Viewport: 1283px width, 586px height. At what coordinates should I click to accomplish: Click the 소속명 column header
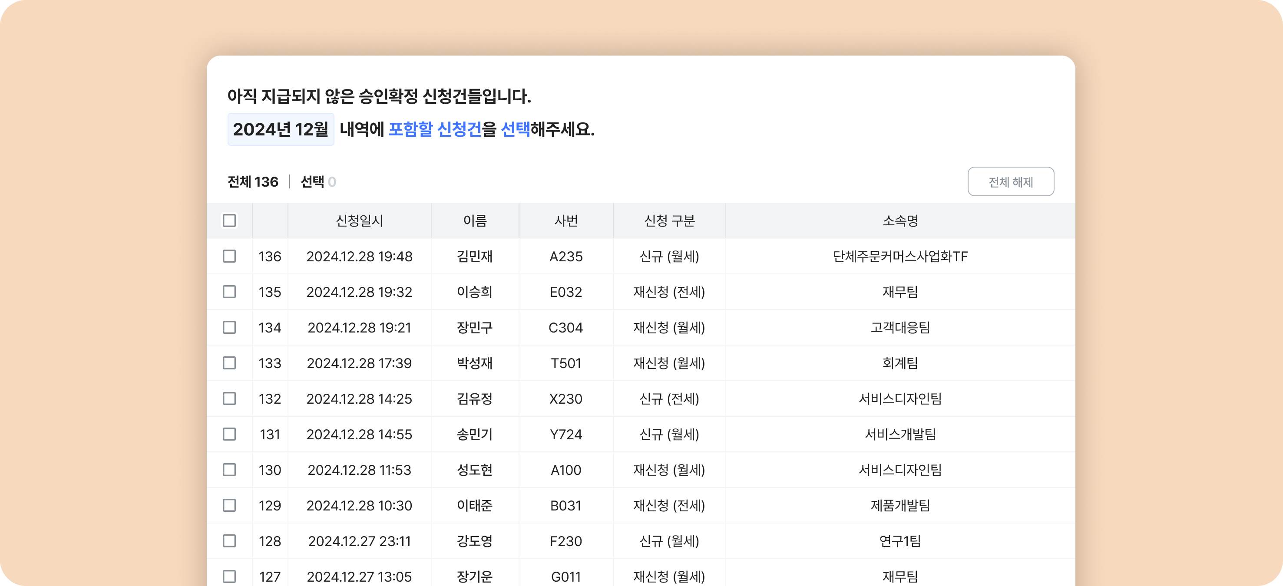899,221
